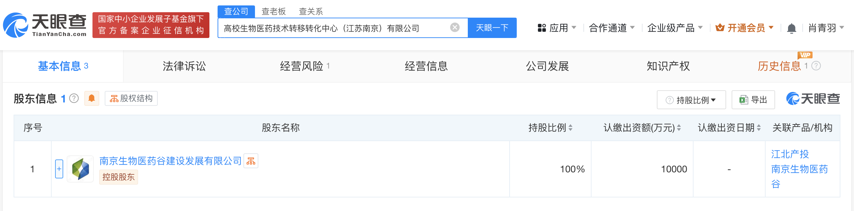The height and width of the screenshot is (211, 854).
Task: Click the 天眼一下 search button
Action: click(x=492, y=28)
